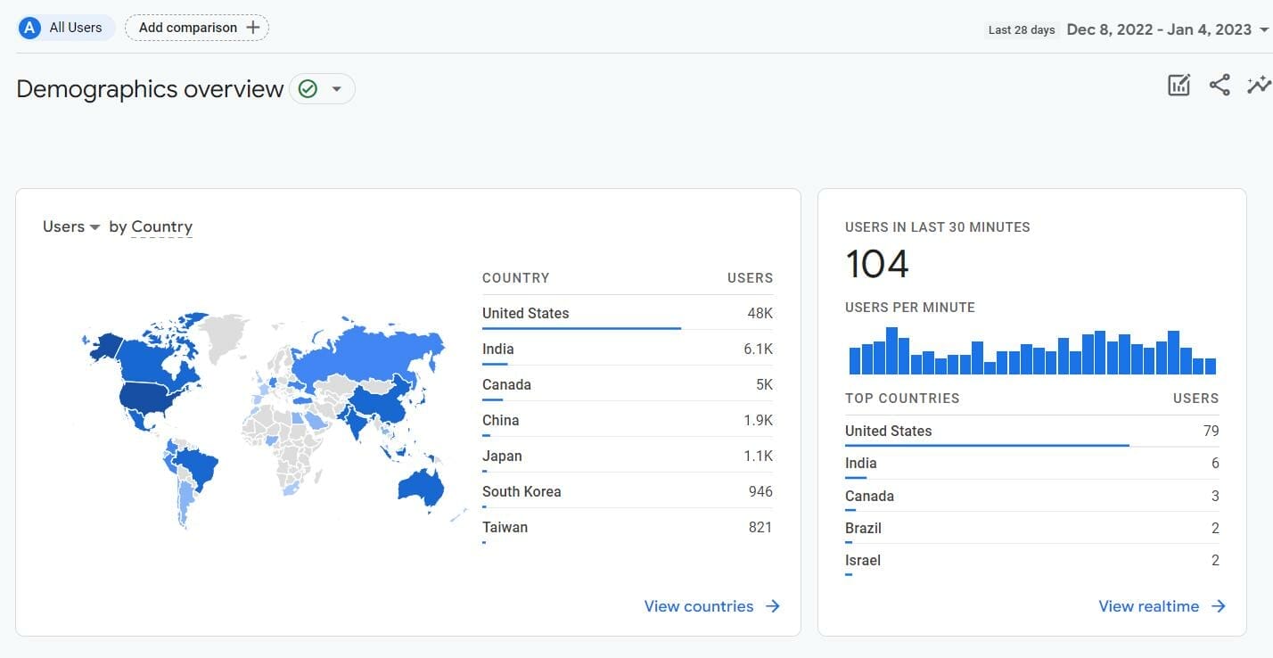Expand the report status dropdown arrow
Image resolution: width=1273 pixels, height=658 pixels.
[336, 89]
